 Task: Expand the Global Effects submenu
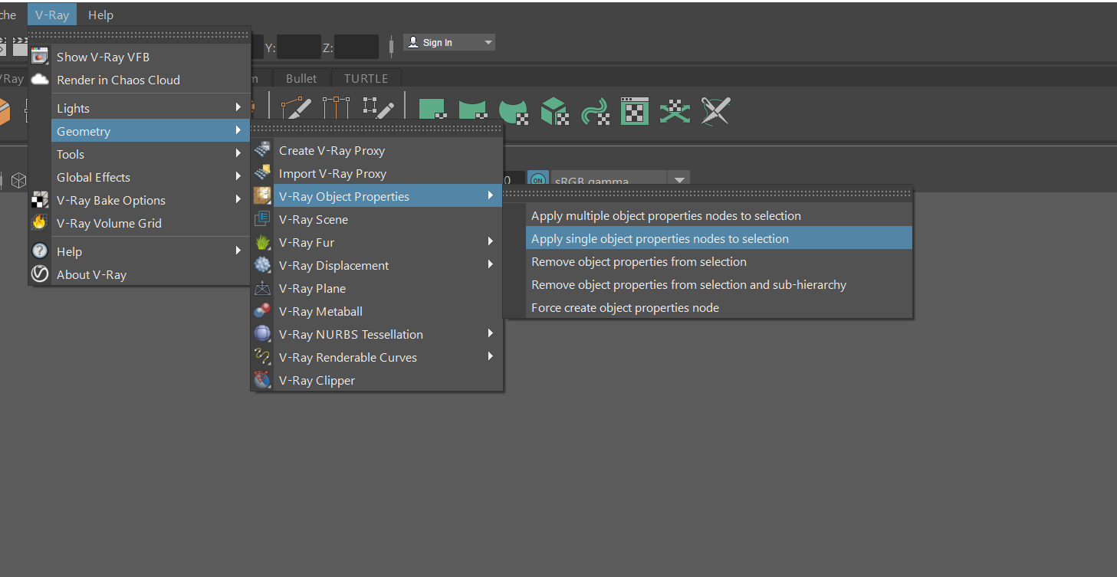tap(238, 176)
